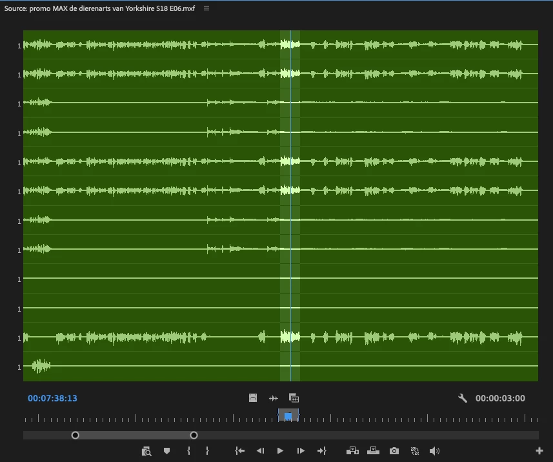
Task: Open the Button Editor plus icon
Action: point(539,451)
